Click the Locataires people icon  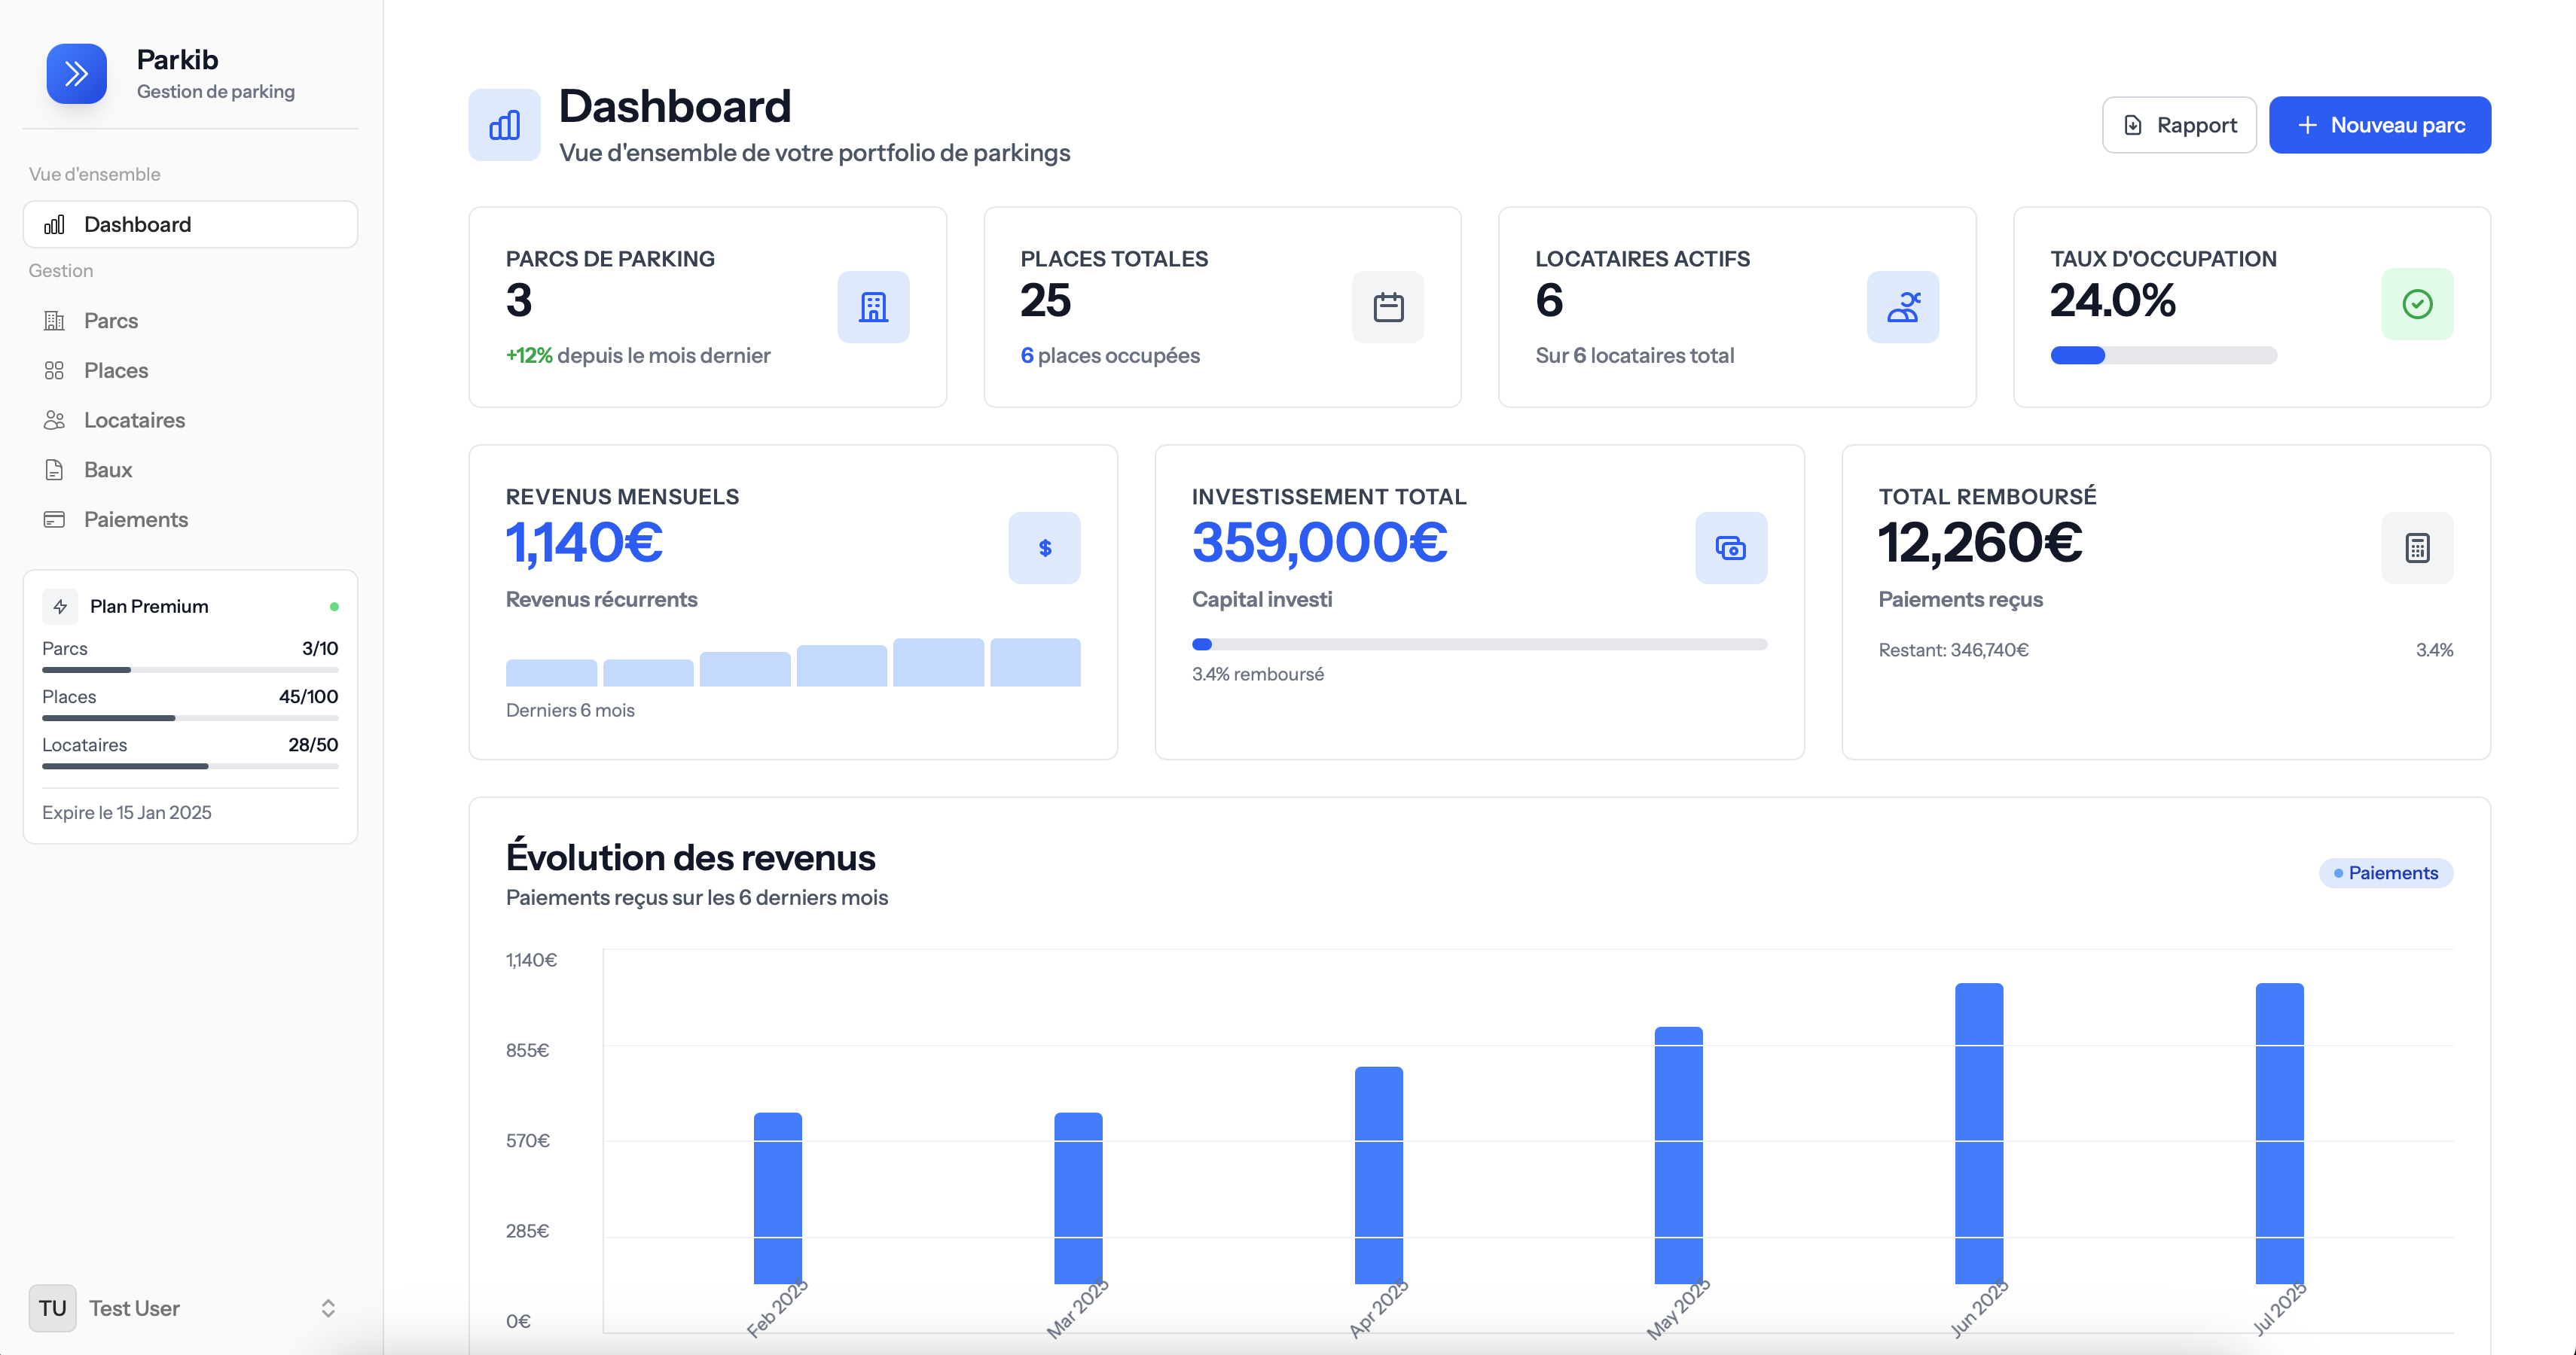(56, 420)
